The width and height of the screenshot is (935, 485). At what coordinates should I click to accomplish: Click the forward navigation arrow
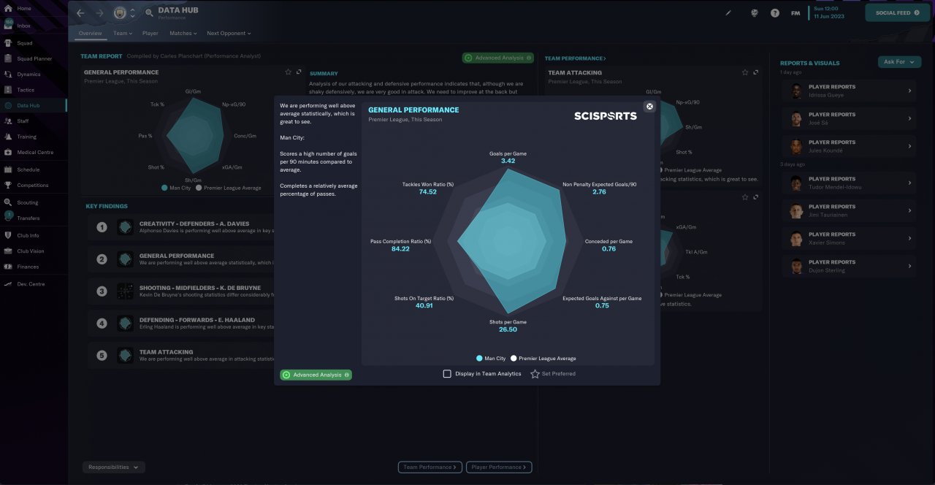pyautogui.click(x=100, y=13)
